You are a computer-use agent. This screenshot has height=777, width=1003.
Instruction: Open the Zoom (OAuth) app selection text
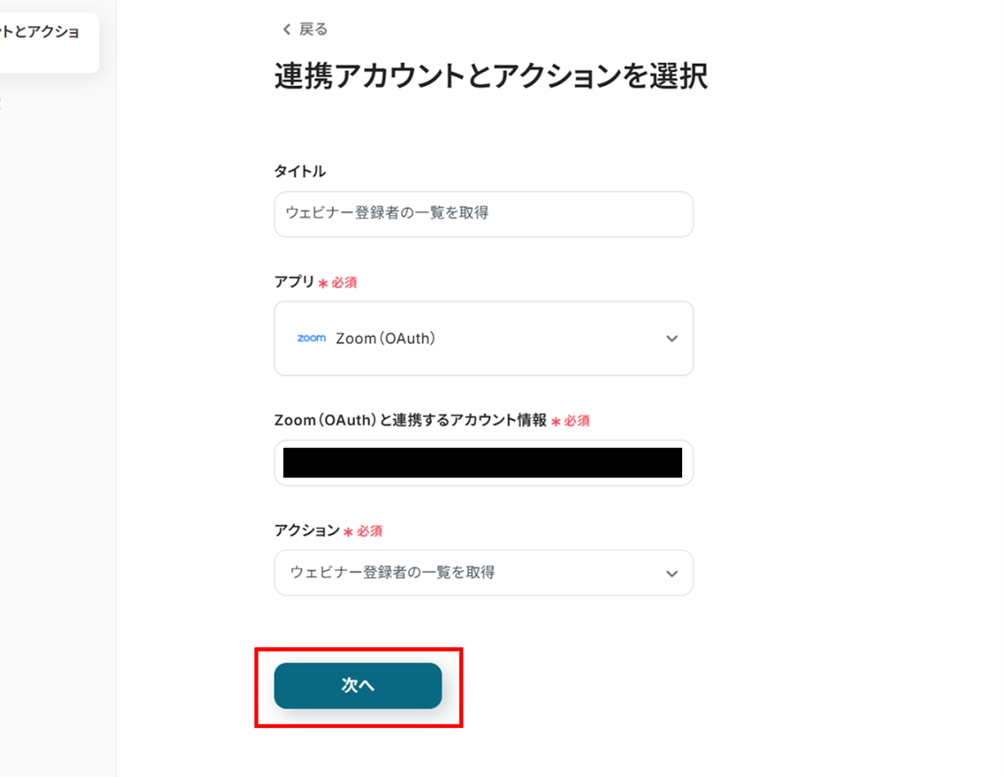click(x=385, y=339)
